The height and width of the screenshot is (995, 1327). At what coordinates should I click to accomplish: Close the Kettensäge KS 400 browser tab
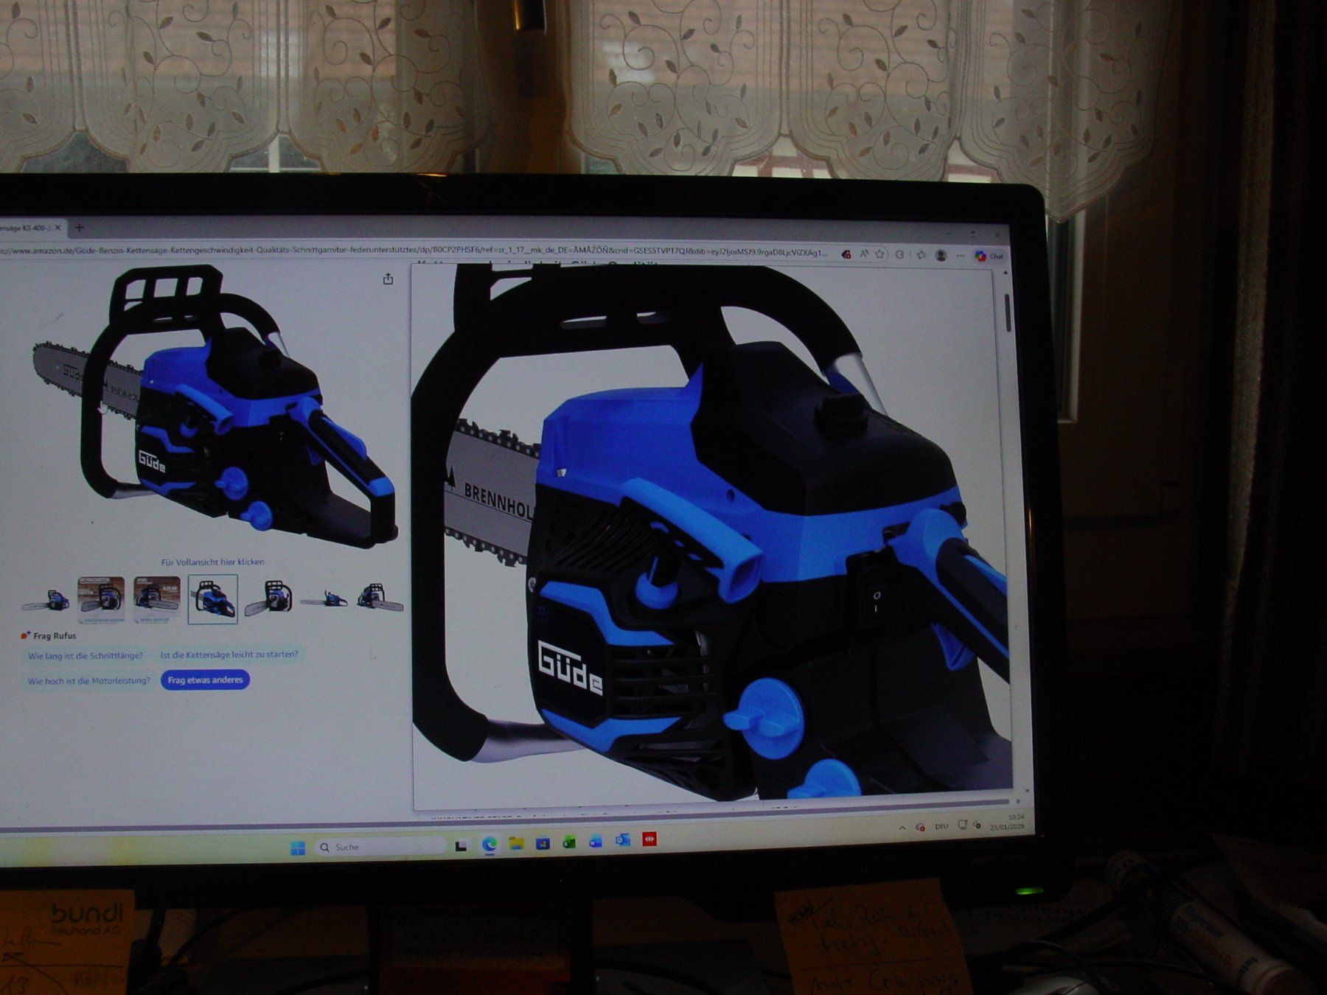tap(58, 228)
